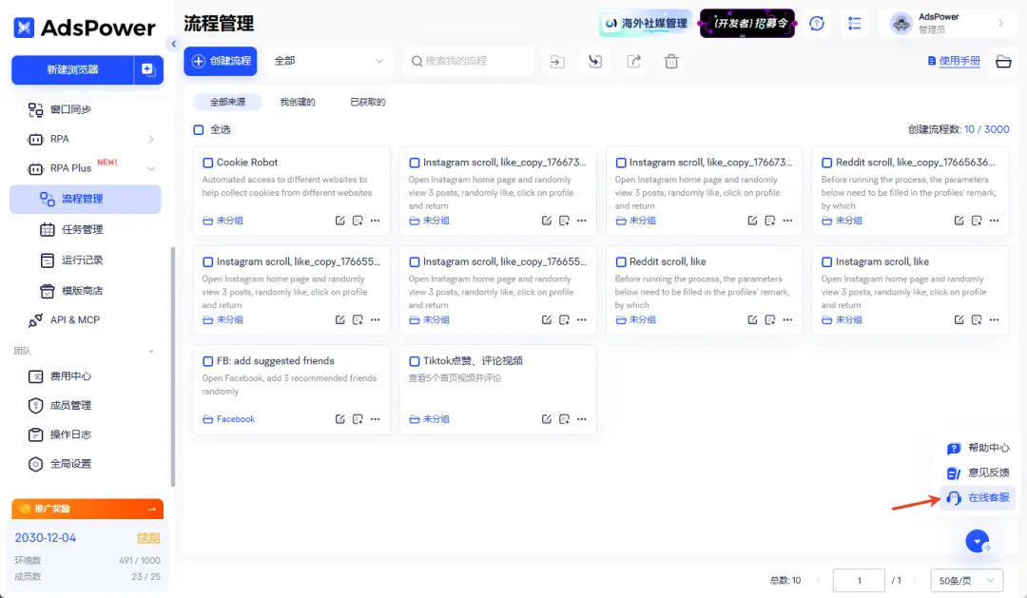Select 窗口同步 in the left sidebar
This screenshot has width=1027, height=598.
[71, 109]
